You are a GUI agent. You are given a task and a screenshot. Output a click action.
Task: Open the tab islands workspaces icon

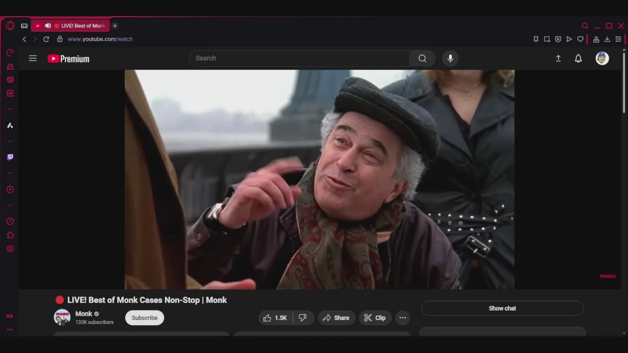point(24,26)
